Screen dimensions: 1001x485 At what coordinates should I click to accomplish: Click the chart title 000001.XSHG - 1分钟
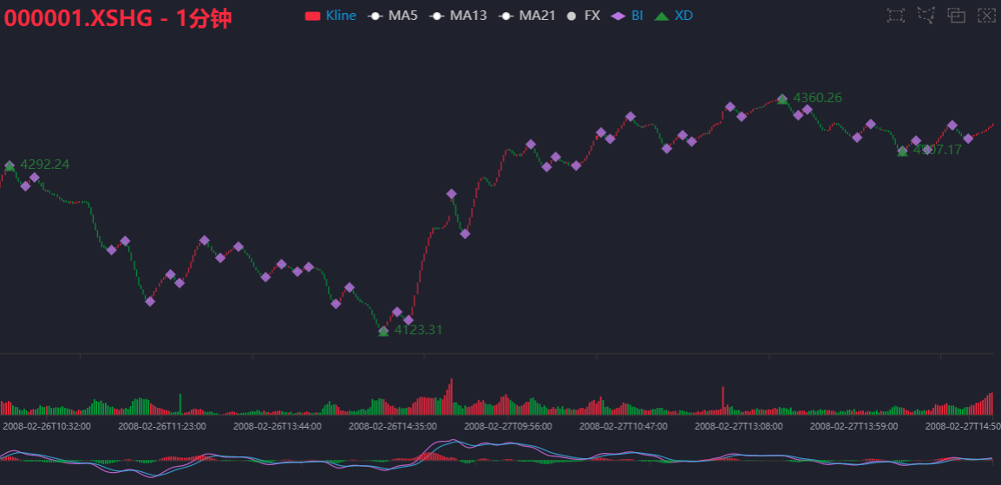coord(117,18)
